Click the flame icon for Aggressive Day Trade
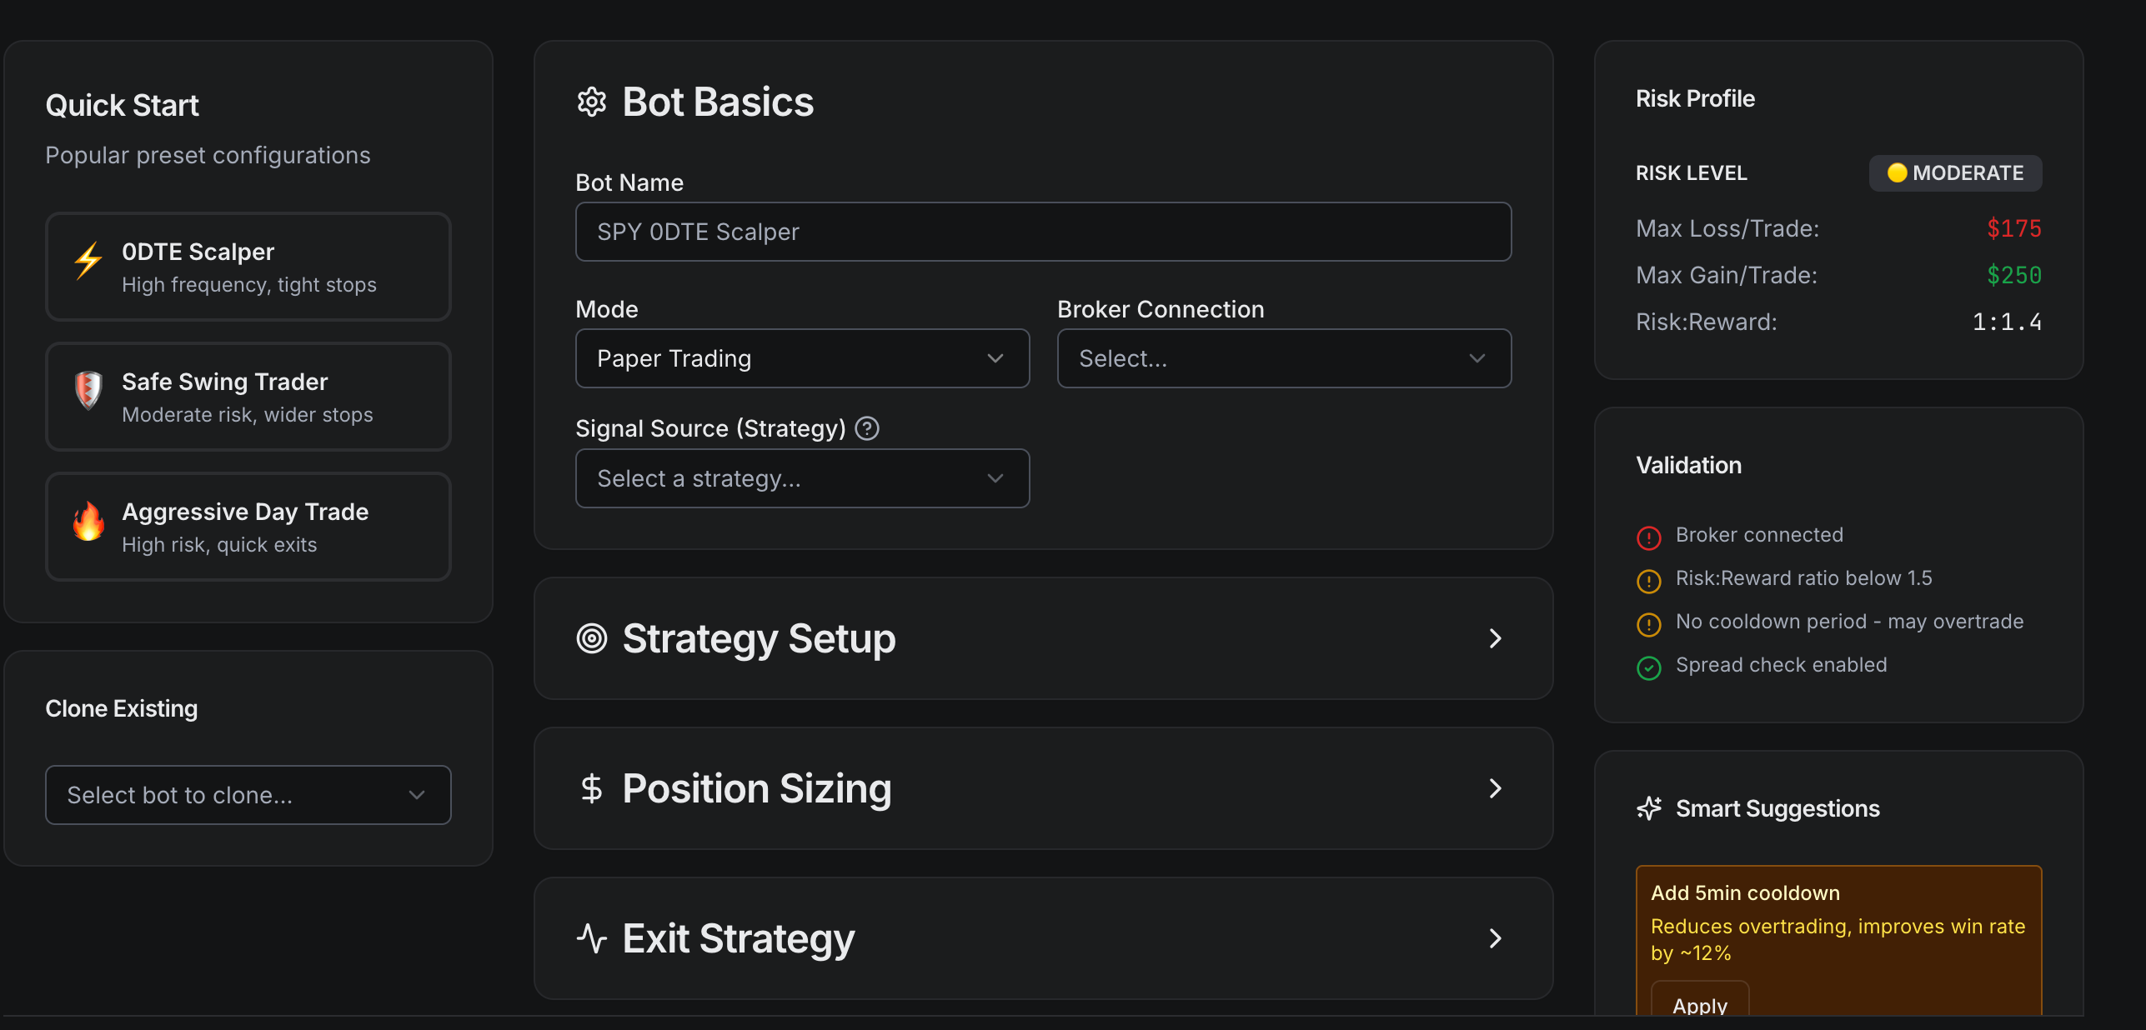The image size is (2146, 1030). point(88,522)
